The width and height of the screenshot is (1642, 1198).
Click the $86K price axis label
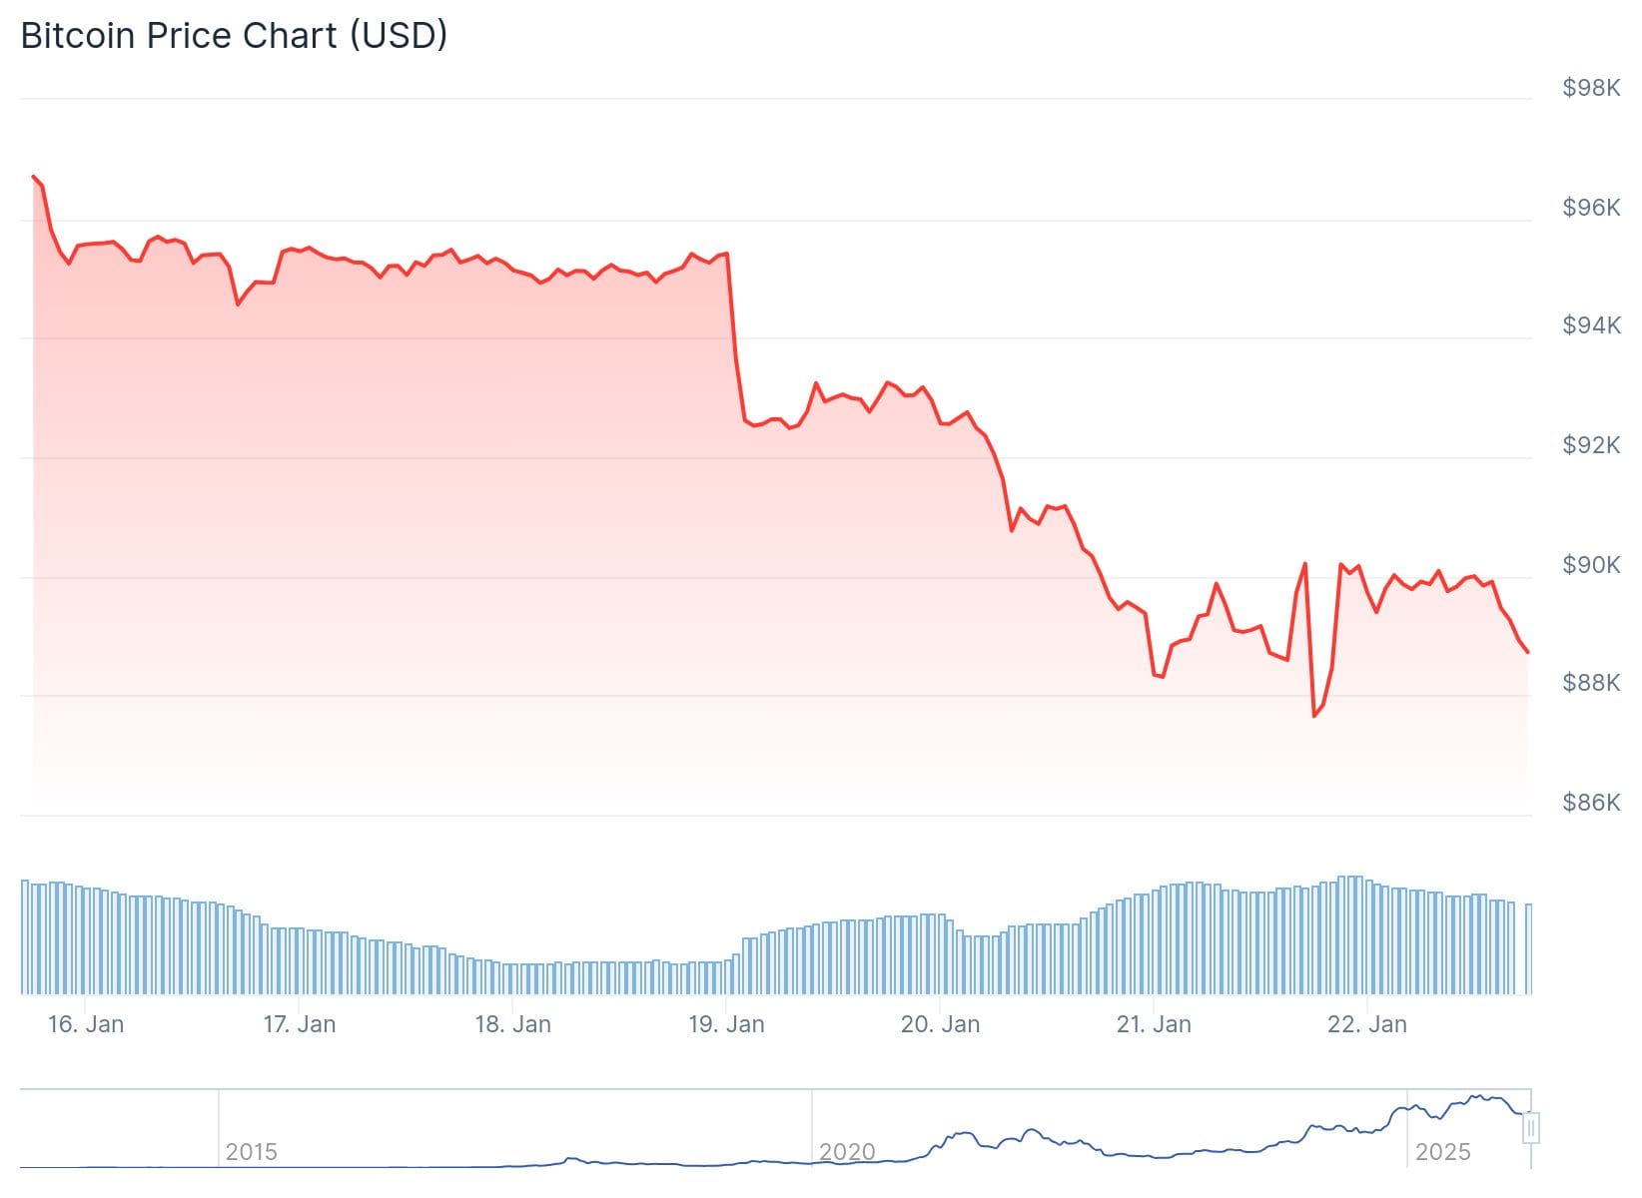tap(1591, 803)
